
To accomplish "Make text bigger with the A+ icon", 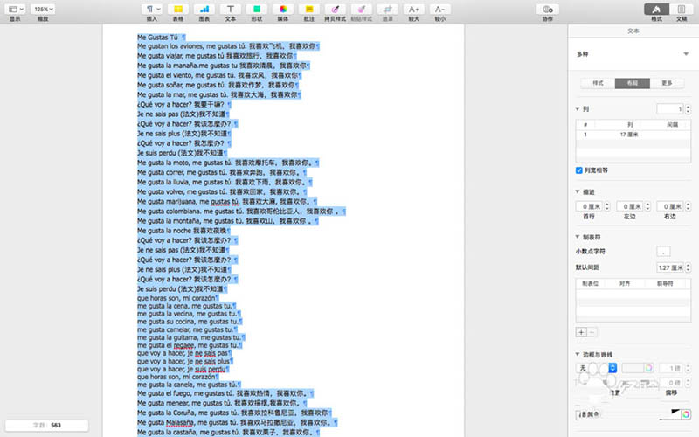I will coord(413,10).
